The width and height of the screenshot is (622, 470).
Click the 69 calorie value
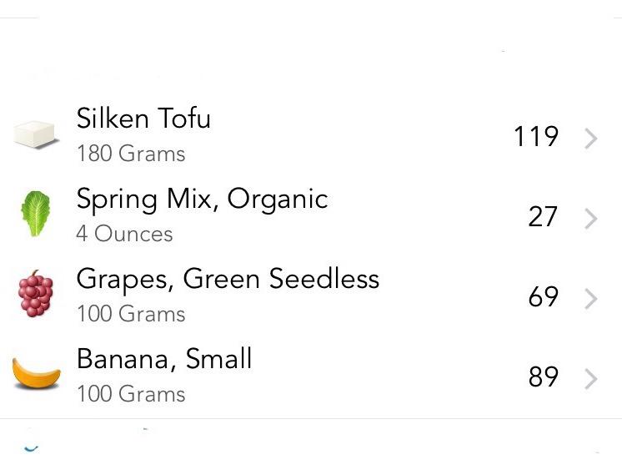[543, 296]
